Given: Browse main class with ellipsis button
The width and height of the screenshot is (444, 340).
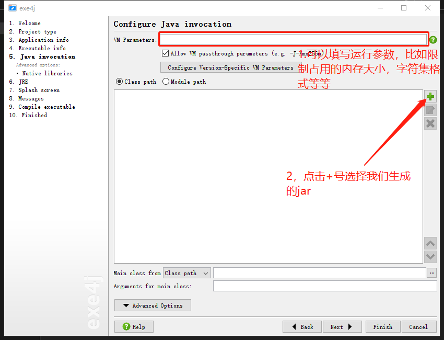Looking at the screenshot, I should [432, 273].
